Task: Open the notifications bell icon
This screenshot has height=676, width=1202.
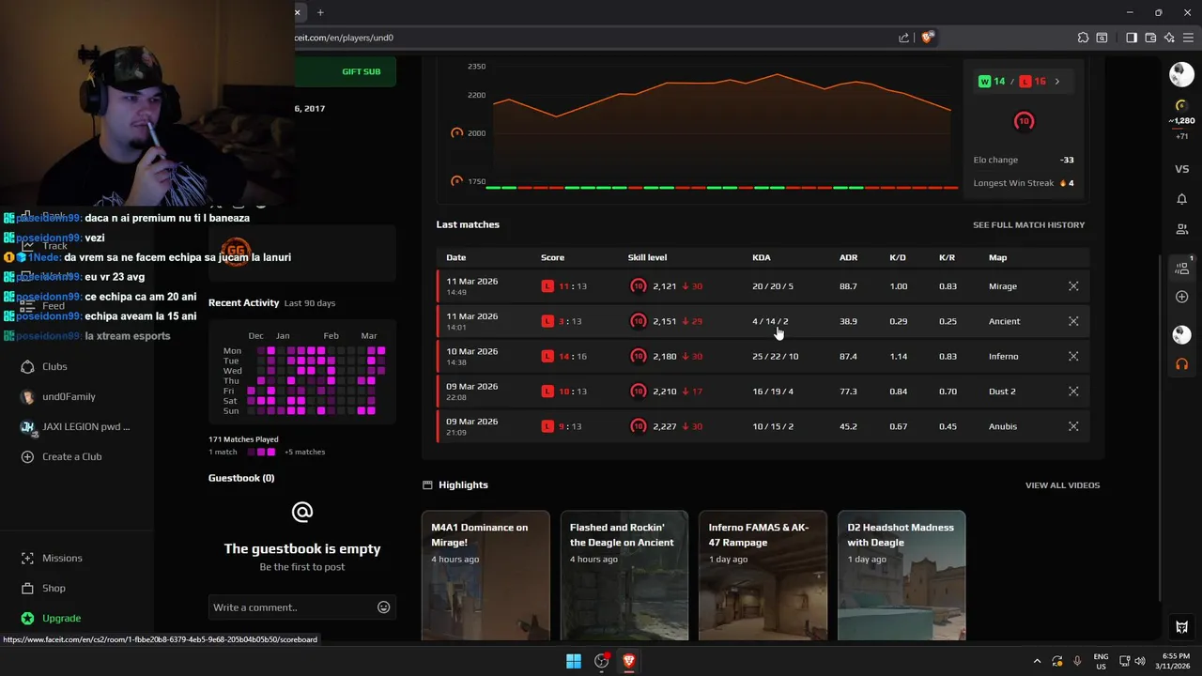Action: tap(1181, 199)
